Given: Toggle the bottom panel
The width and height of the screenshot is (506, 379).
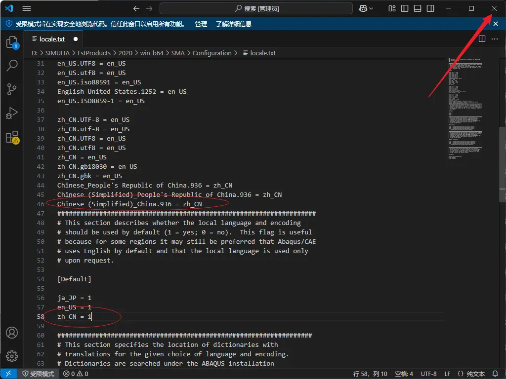Looking at the screenshot, I should (x=418, y=9).
